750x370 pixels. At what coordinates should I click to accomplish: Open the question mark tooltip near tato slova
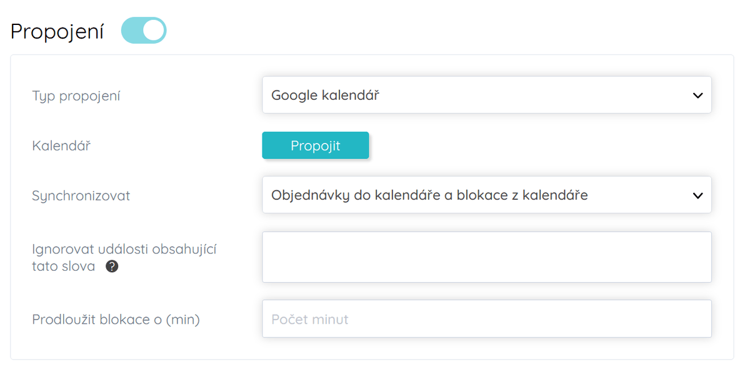(x=111, y=266)
